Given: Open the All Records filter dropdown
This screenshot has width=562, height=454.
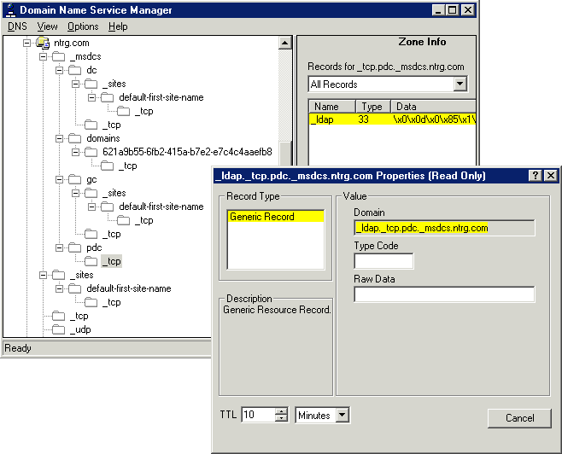Looking at the screenshot, I should 460,84.
